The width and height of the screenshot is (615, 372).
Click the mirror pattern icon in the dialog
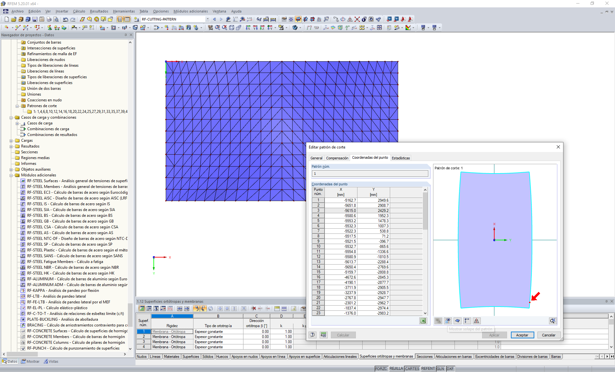click(477, 321)
